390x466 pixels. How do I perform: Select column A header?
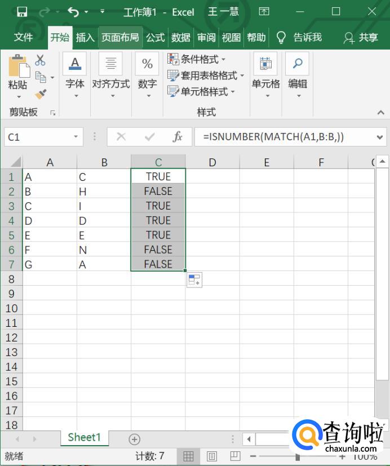point(50,162)
